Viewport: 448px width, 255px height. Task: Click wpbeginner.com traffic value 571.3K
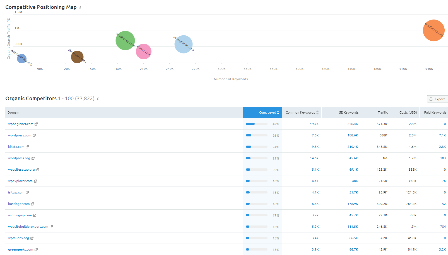click(382, 124)
